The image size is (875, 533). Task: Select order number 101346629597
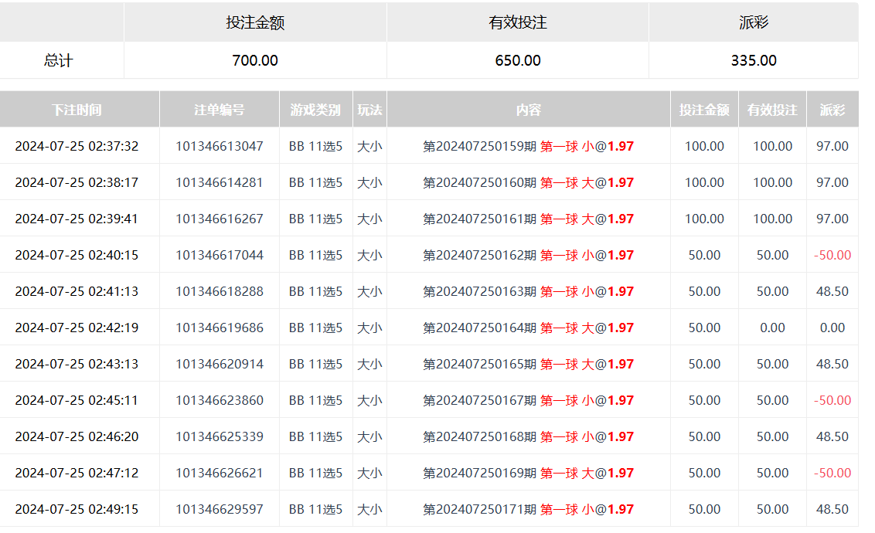pos(219,509)
